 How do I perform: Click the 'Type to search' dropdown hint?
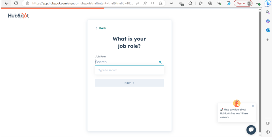click(108, 70)
